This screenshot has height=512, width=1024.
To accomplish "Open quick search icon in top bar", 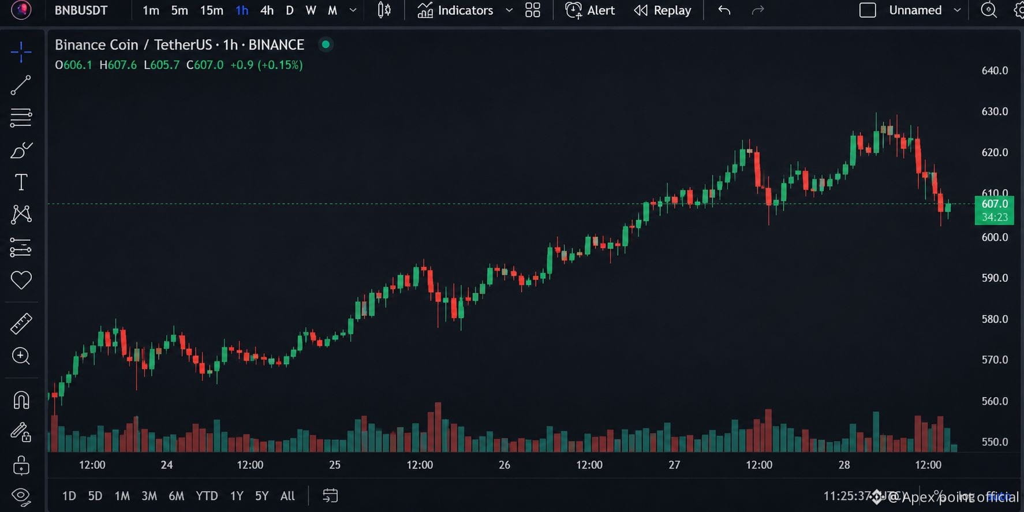I will click(989, 10).
